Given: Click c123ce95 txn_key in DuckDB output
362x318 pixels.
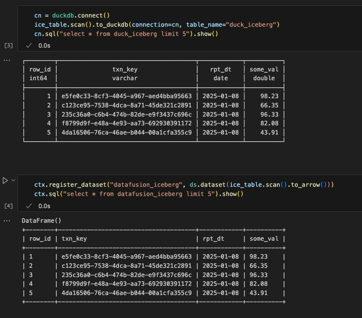Looking at the screenshot, I should 126,105.
